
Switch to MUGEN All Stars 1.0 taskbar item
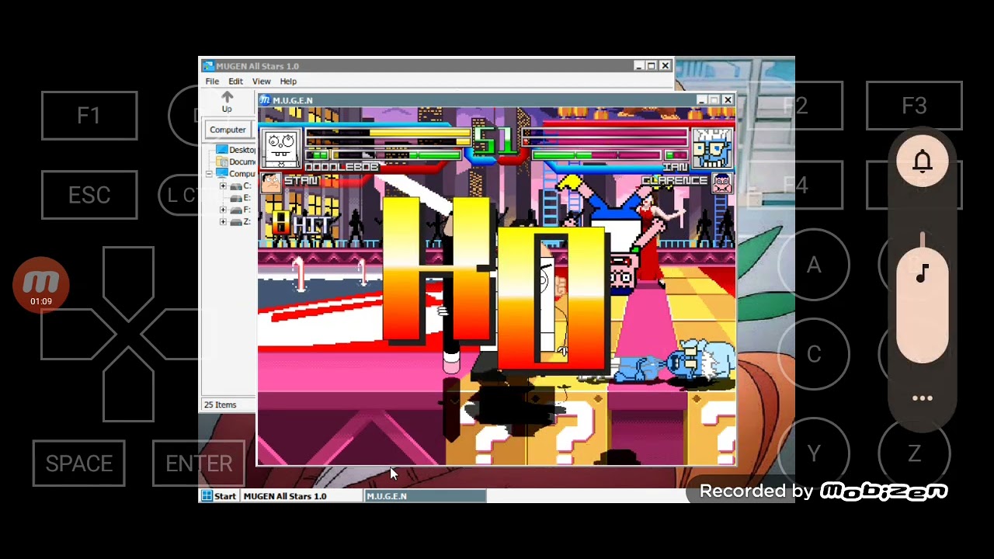tap(301, 496)
